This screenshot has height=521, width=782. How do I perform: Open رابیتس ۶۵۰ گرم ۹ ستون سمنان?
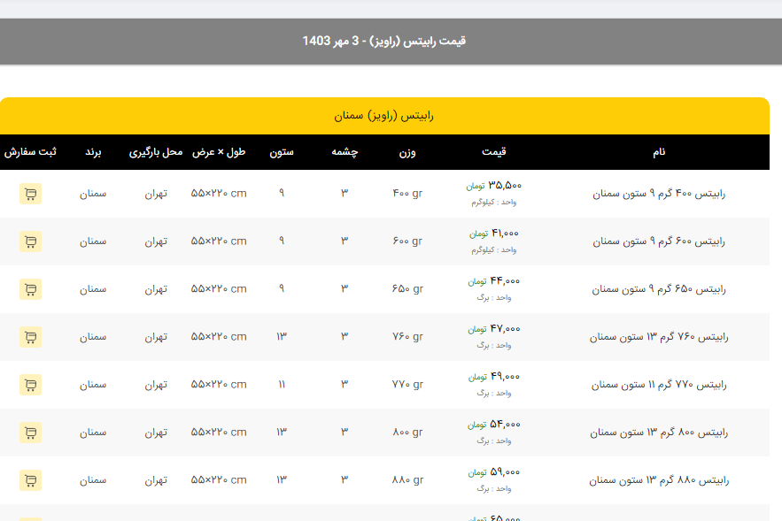[659, 289]
